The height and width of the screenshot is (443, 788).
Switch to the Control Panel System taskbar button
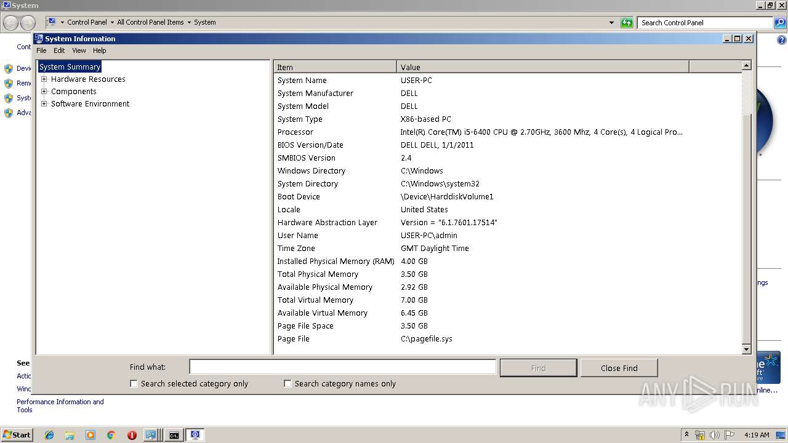[152, 435]
